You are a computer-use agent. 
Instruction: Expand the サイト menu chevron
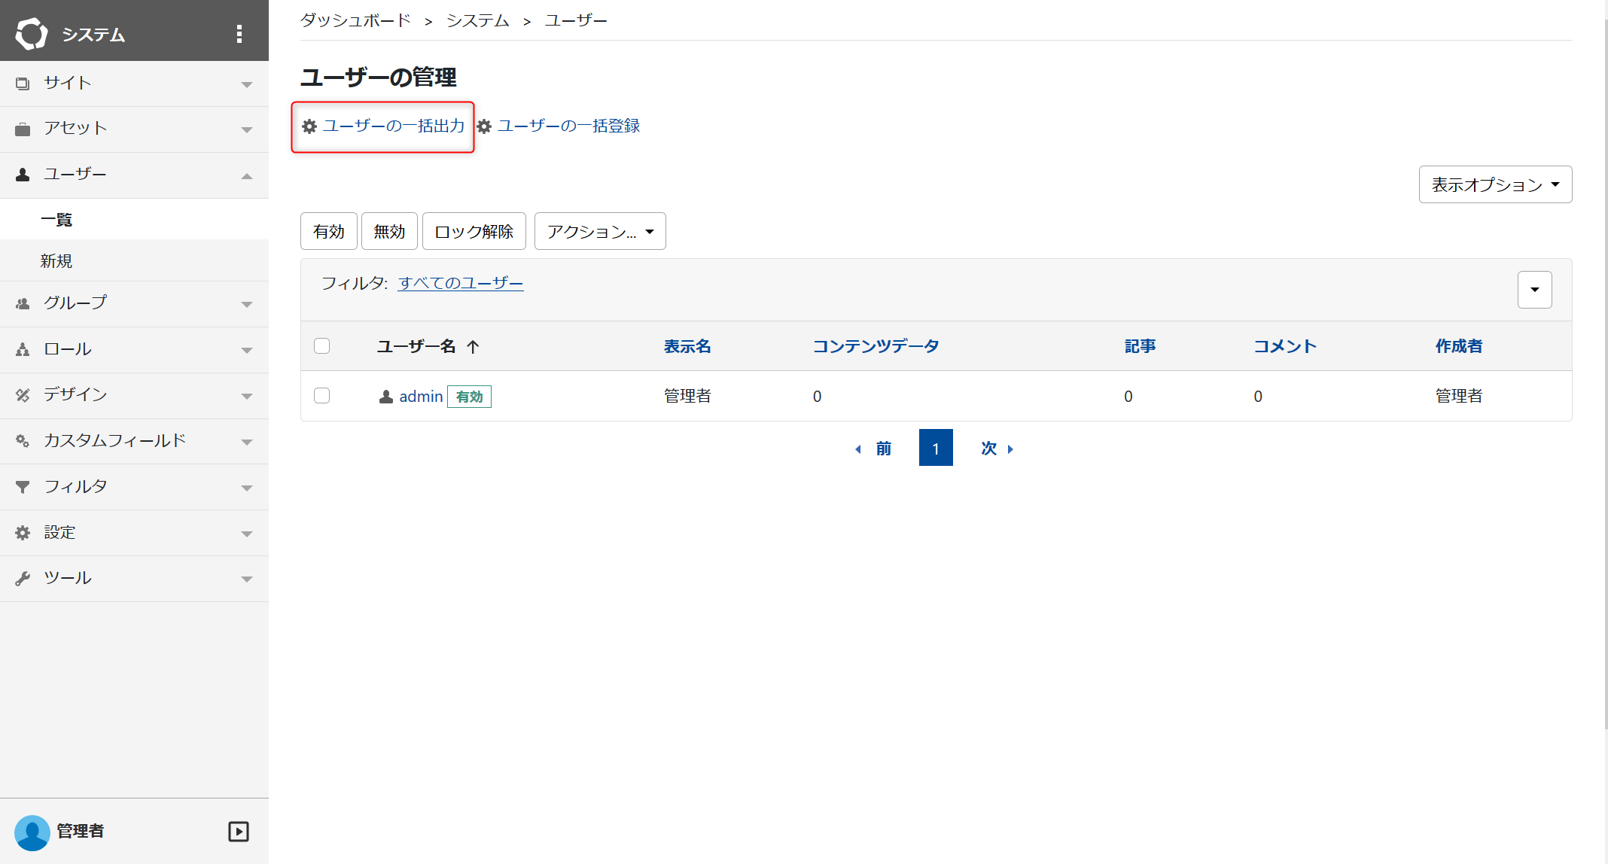[x=246, y=84]
